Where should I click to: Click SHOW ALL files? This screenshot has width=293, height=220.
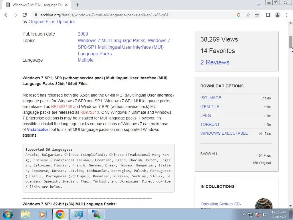click(209, 154)
